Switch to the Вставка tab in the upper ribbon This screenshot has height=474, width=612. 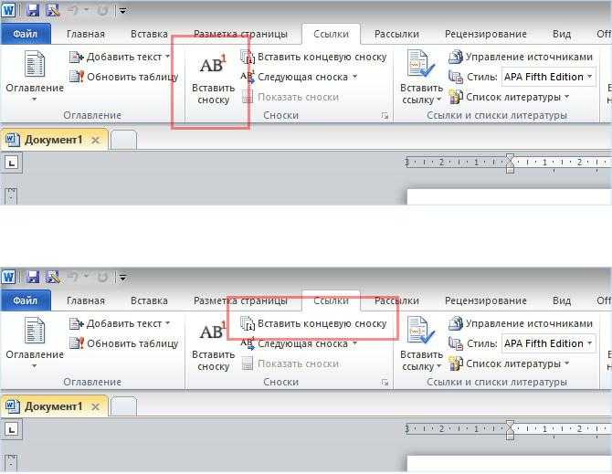(x=149, y=35)
